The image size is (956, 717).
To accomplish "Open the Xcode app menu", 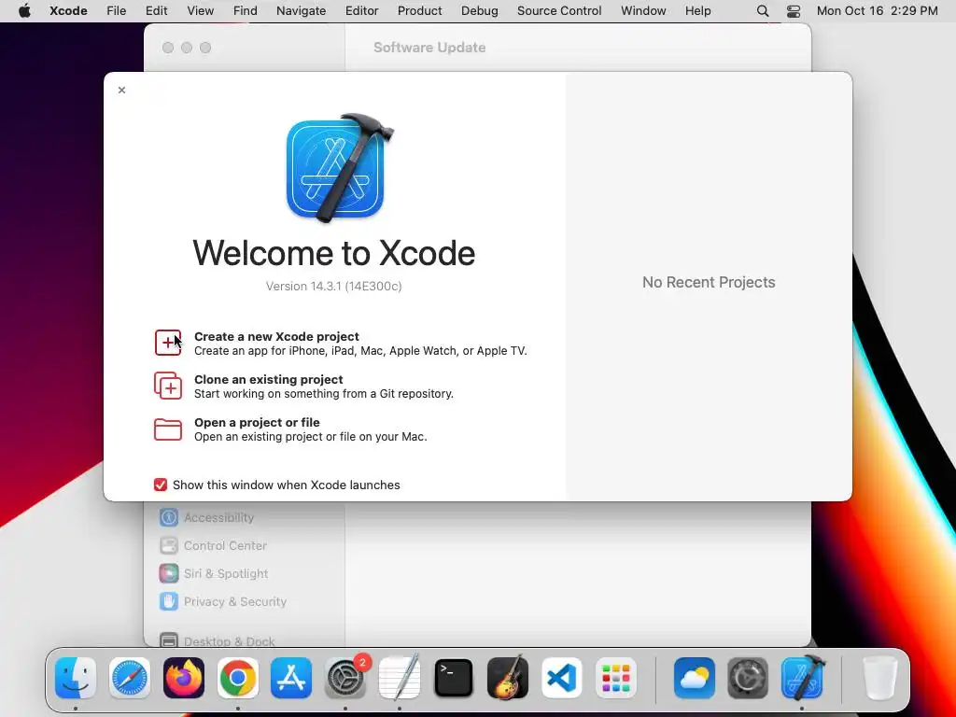I will click(68, 11).
